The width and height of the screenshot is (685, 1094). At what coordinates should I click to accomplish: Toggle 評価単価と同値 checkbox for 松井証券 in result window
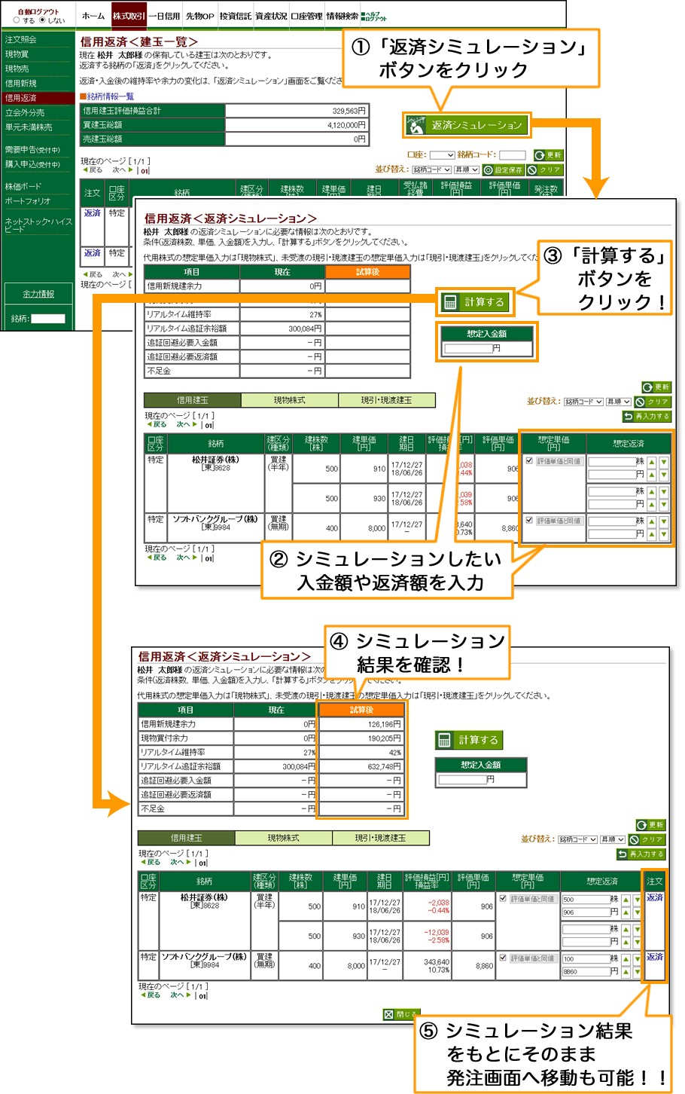tap(503, 898)
